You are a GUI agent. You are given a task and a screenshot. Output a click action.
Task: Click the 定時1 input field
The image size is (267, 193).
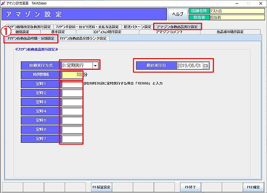pyautogui.click(x=71, y=84)
